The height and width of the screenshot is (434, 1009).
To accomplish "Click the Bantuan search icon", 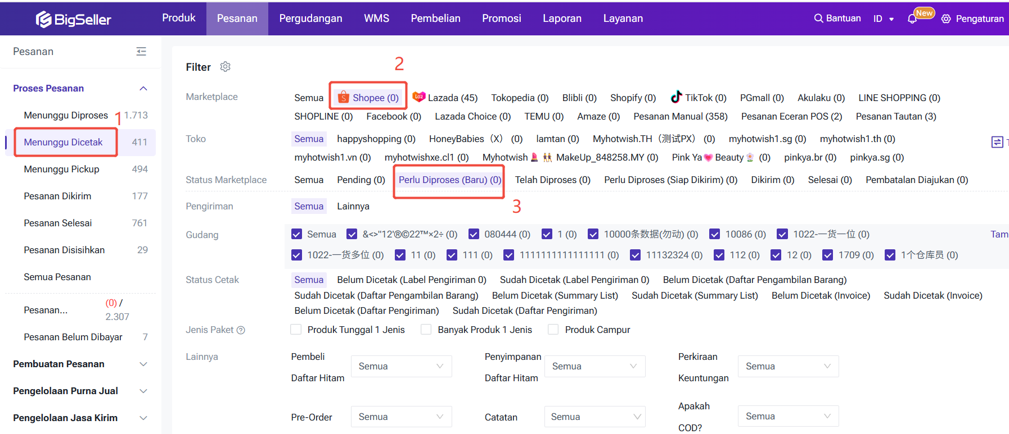I will pyautogui.click(x=818, y=19).
